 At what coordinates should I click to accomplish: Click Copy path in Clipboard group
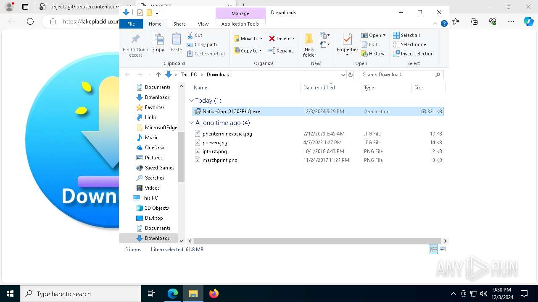[202, 44]
